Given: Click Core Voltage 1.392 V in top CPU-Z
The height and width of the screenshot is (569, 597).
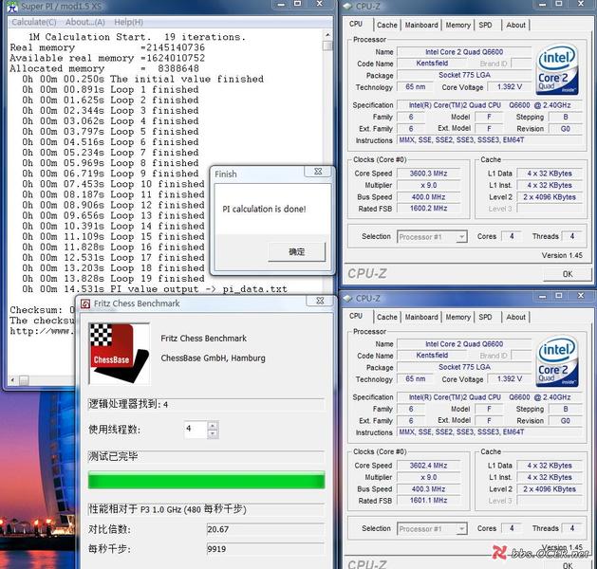Looking at the screenshot, I should click(509, 87).
